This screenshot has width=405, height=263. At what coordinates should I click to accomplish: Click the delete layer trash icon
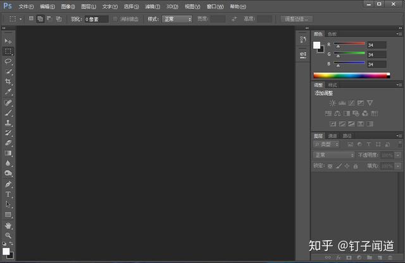click(390, 257)
